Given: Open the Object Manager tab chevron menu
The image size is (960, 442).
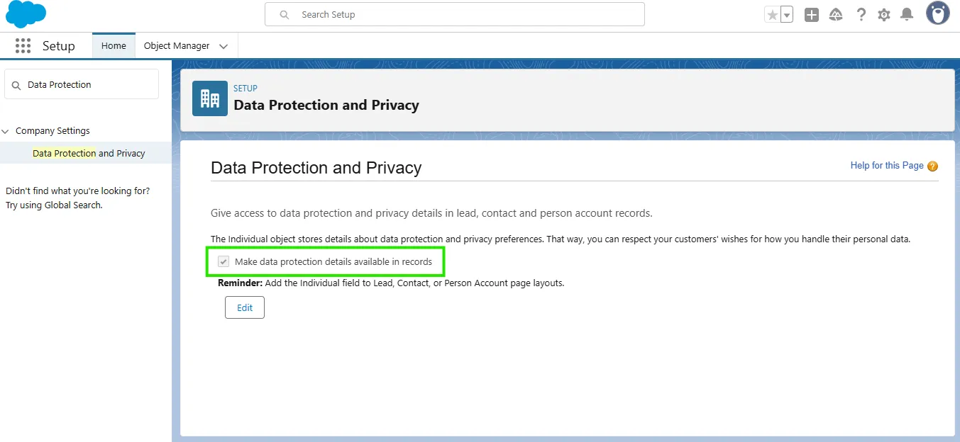Looking at the screenshot, I should point(224,47).
